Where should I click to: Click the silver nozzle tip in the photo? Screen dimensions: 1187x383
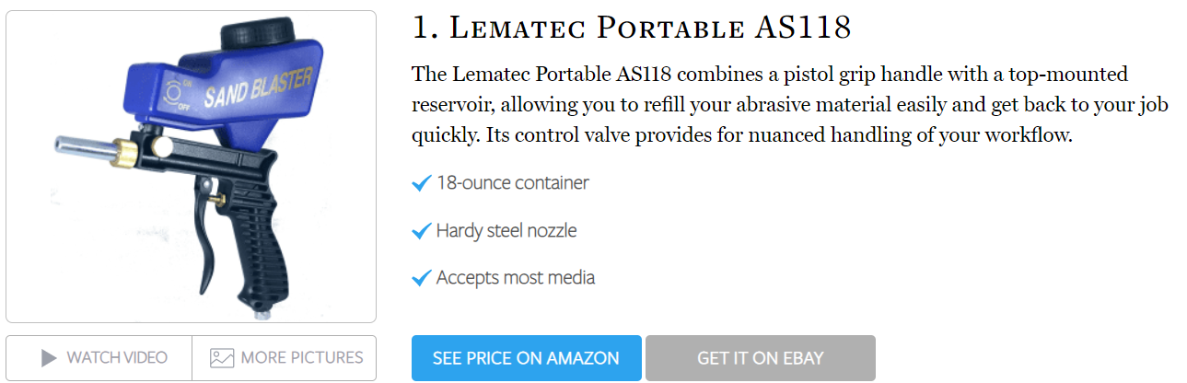coord(76,146)
